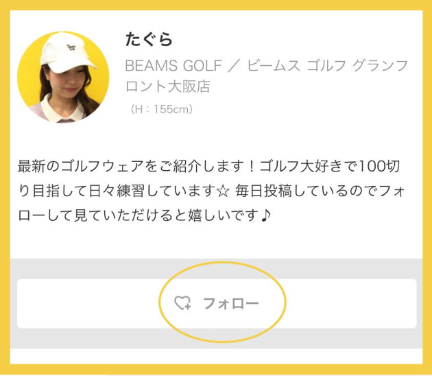Click the heart-plus icon beside フォロー
This screenshot has height=376, width=432.
click(182, 303)
